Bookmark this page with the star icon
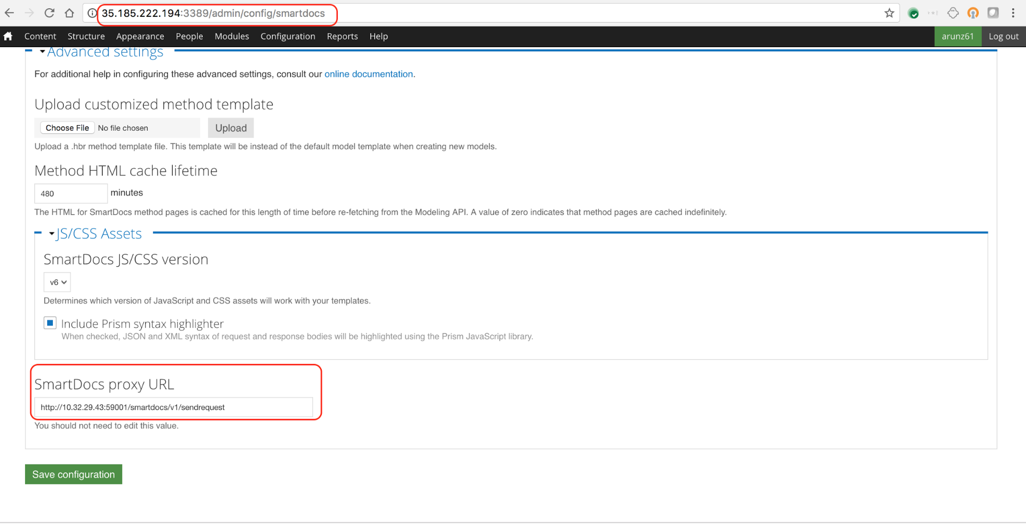Screen dimensions: 1026x524 click(889, 13)
